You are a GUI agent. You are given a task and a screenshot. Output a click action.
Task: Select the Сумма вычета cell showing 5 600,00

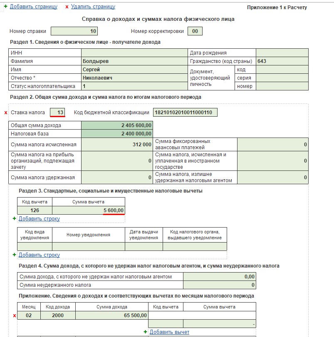point(89,210)
